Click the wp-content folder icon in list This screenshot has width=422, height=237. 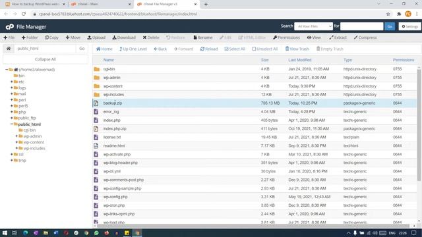[x=97, y=86]
